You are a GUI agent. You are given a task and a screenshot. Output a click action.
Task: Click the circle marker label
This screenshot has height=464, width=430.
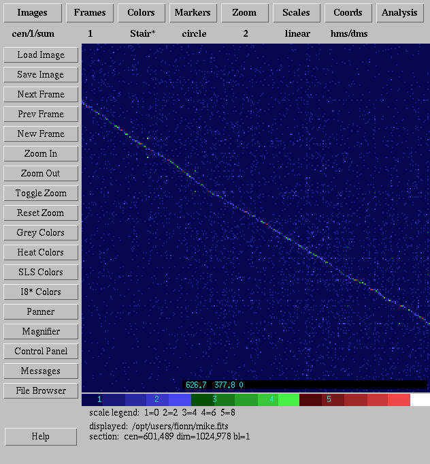194,34
